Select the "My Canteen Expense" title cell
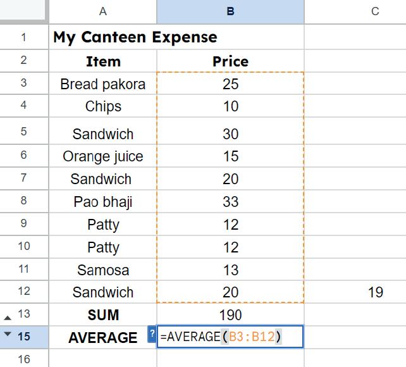Screen dimensions: 406x367 (x=103, y=37)
